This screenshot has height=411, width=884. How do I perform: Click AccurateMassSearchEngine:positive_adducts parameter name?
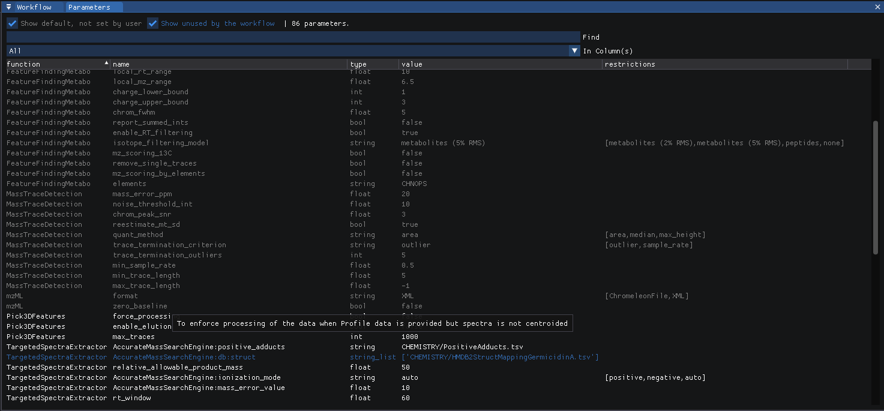click(199, 347)
